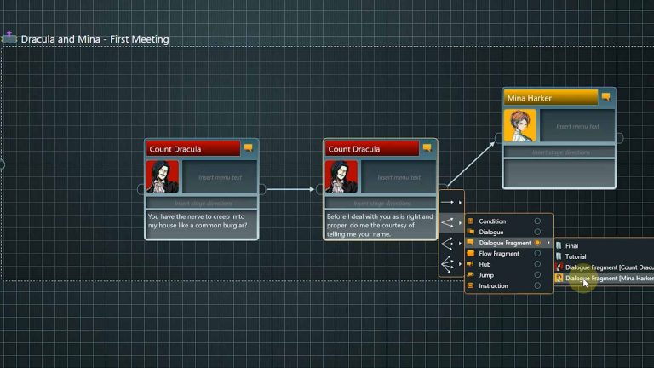
Task: Click the Flow Fragment node type icon
Action: point(470,253)
